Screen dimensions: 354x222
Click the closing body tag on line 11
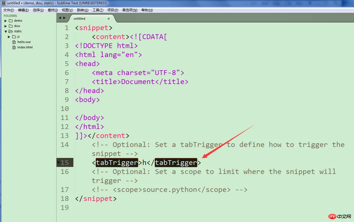(x=89, y=118)
